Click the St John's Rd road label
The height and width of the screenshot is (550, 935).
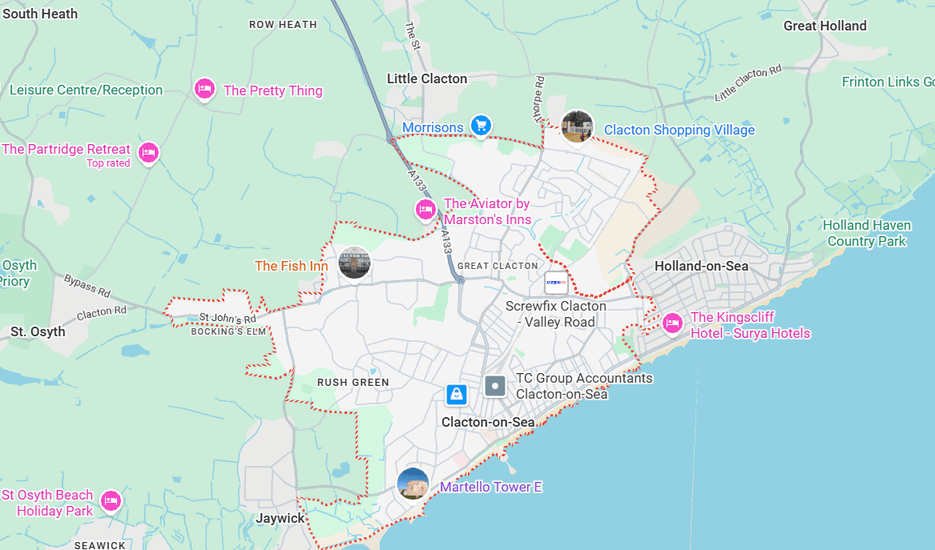(x=228, y=318)
